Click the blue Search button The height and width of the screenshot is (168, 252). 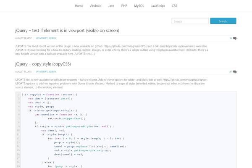(x=223, y=21)
